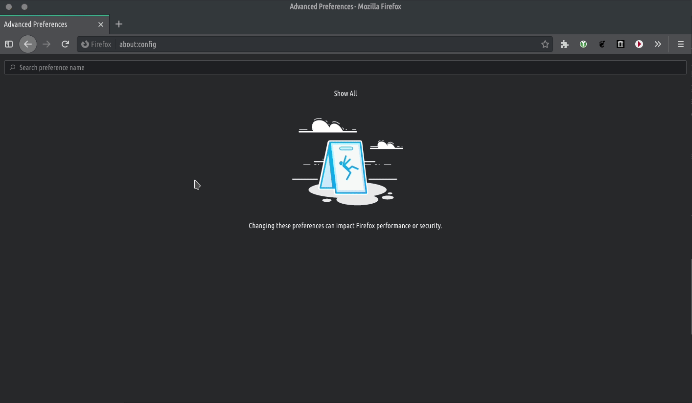
Task: Close the Advanced Preferences tab
Action: (x=101, y=24)
